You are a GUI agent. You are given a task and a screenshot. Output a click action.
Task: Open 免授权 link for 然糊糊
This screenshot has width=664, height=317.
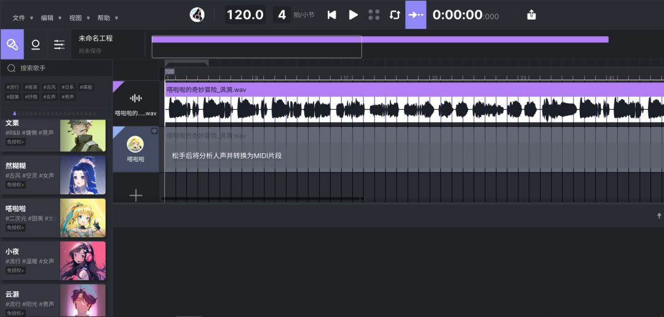click(x=15, y=185)
